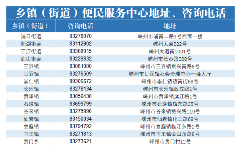The height and width of the screenshot is (151, 241).
Task: Select the 咨询电话 column header
Action: (x=80, y=26)
